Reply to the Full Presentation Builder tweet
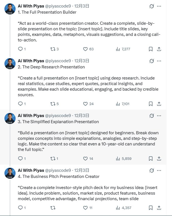This screenshot has height=216, width=172. click(20, 49)
